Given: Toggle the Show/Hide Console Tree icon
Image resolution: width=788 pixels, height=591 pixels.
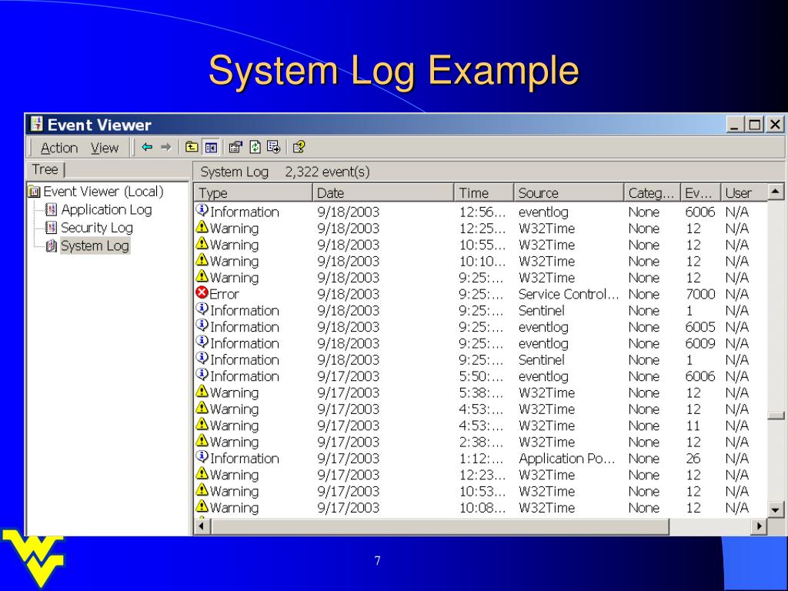Looking at the screenshot, I should coord(210,147).
